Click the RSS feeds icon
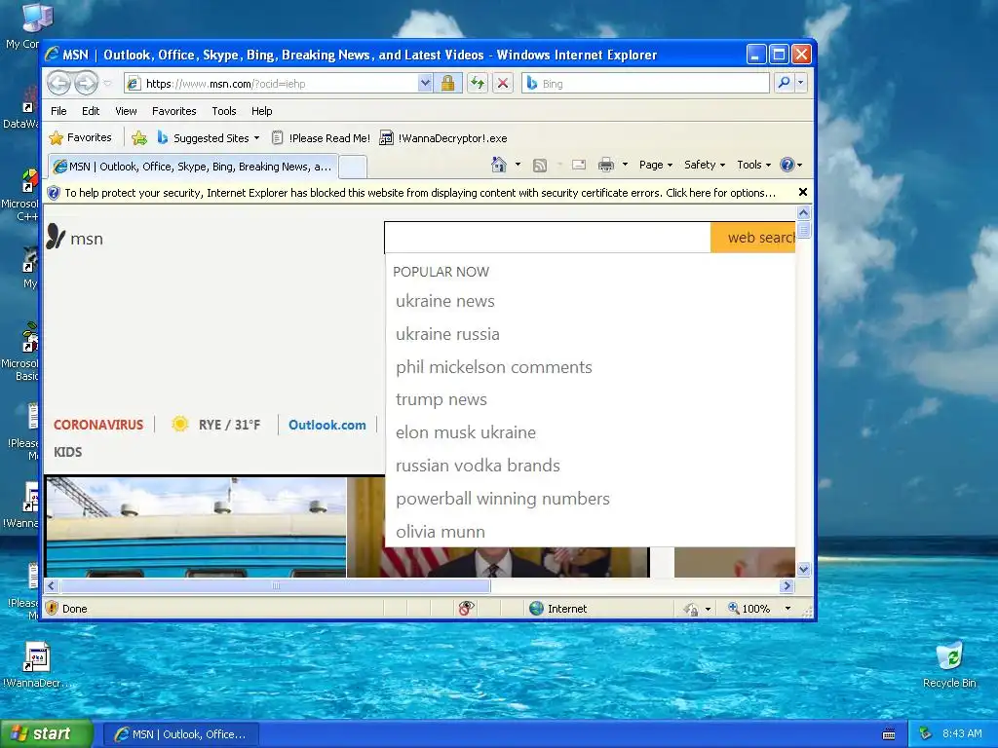The image size is (998, 748). pos(540,166)
